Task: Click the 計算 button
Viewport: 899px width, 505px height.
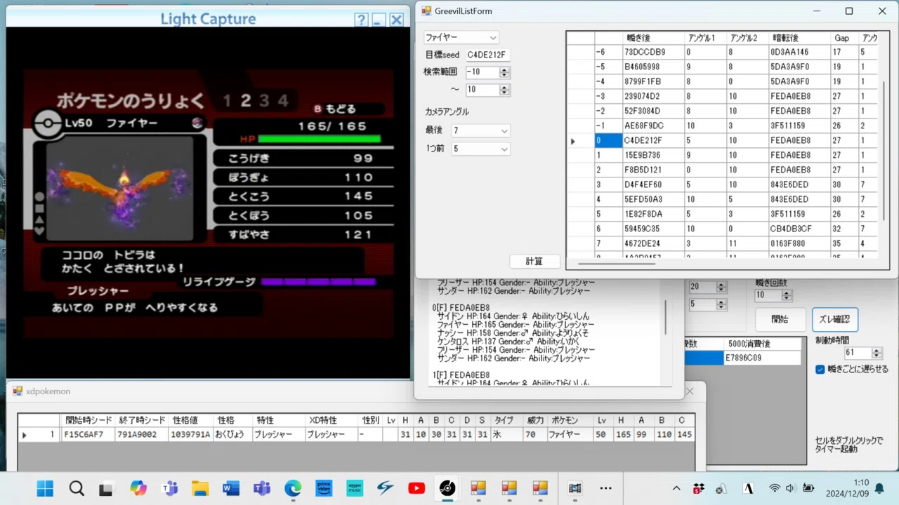Action: pyautogui.click(x=534, y=261)
